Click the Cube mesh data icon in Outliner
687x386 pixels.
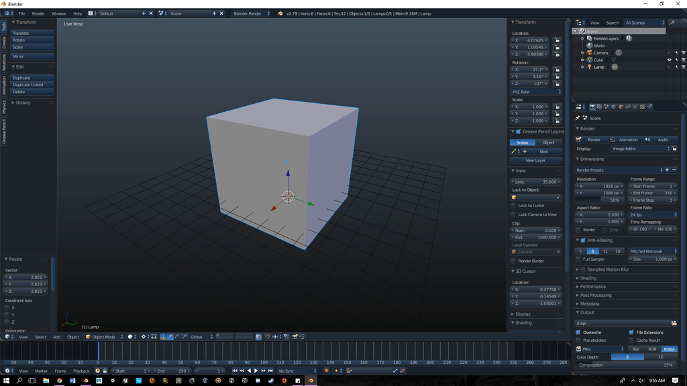tap(613, 60)
